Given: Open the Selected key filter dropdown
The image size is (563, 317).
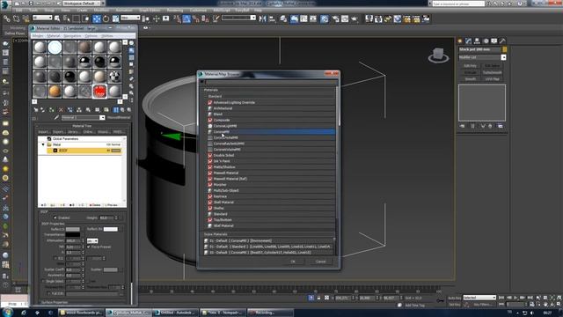Looking at the screenshot, I should [x=479, y=298].
